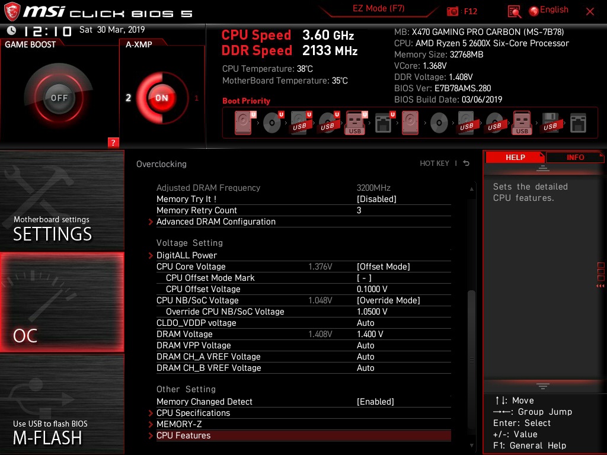Click help panel top collapse handle
Viewport: 607px width, 455px height.
pos(543,168)
